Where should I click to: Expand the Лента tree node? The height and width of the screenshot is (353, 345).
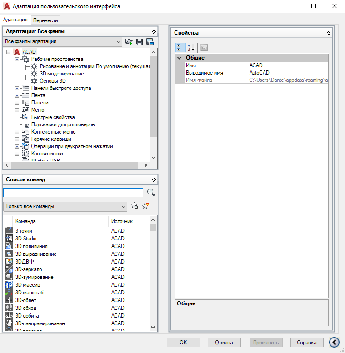click(17, 95)
